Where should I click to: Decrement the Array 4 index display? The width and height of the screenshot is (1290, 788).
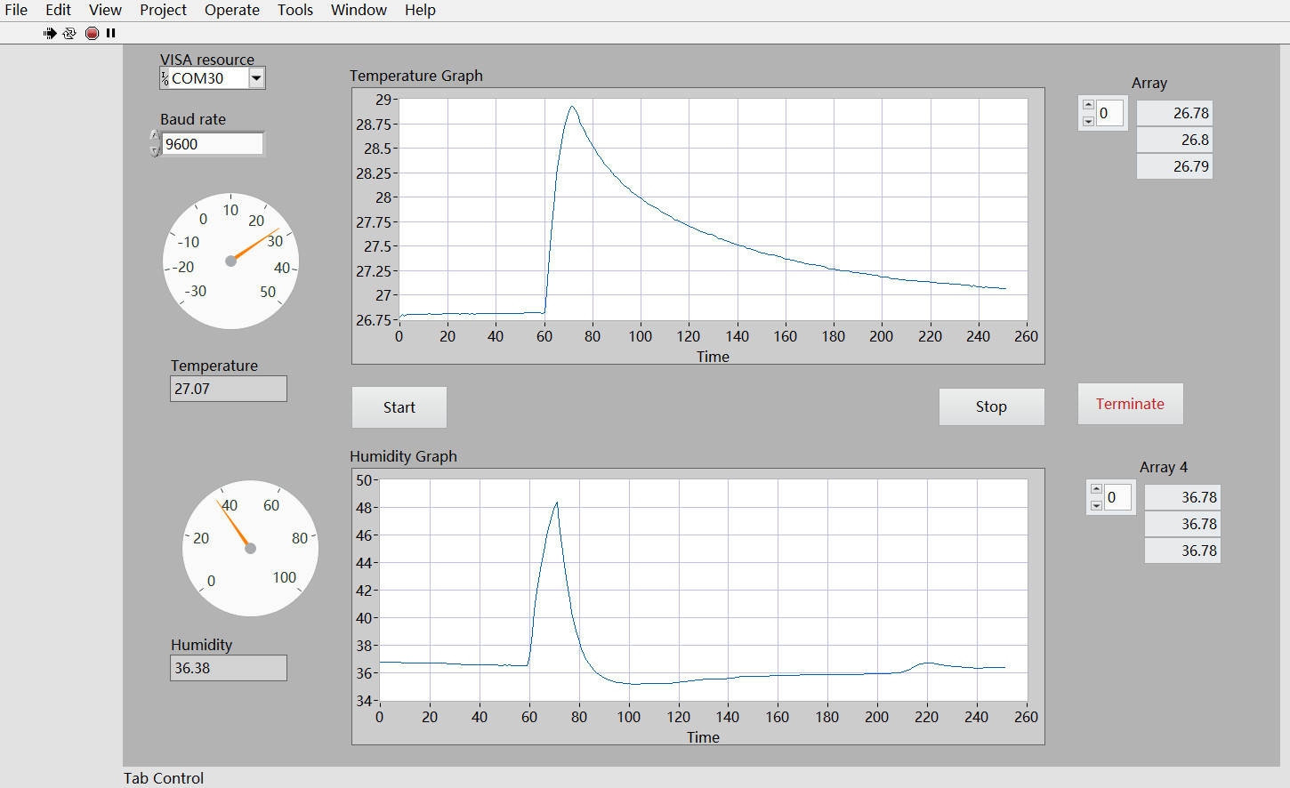(1096, 505)
